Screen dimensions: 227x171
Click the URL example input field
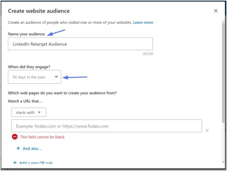(107, 126)
